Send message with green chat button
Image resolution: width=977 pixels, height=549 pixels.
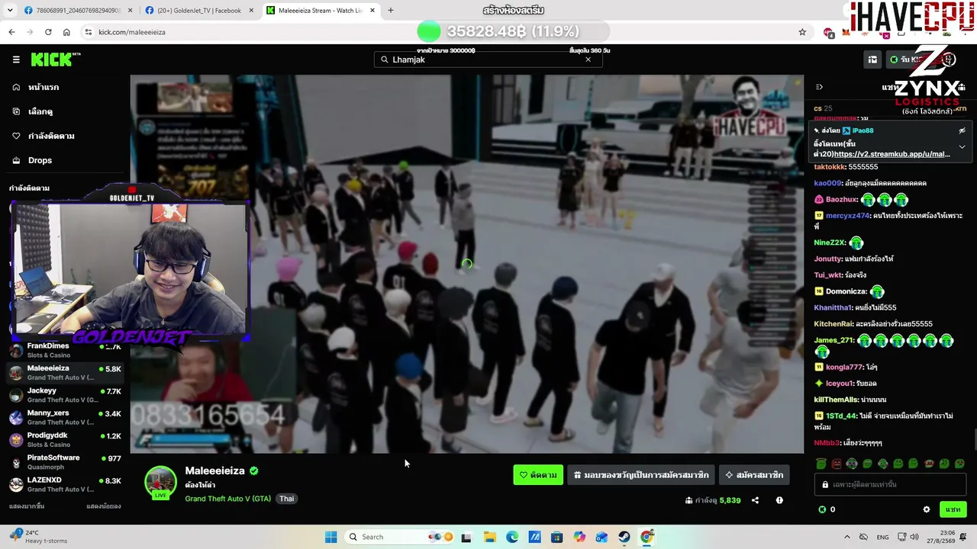(953, 509)
